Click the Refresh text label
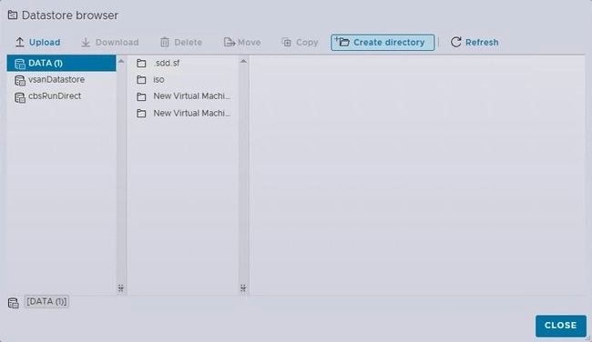Screen dimensions: 592x342 coord(482,42)
